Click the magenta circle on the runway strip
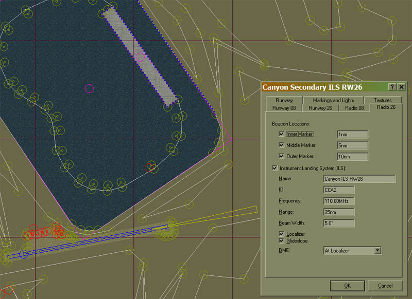Screen dimensions: 412x299 coord(140,57)
